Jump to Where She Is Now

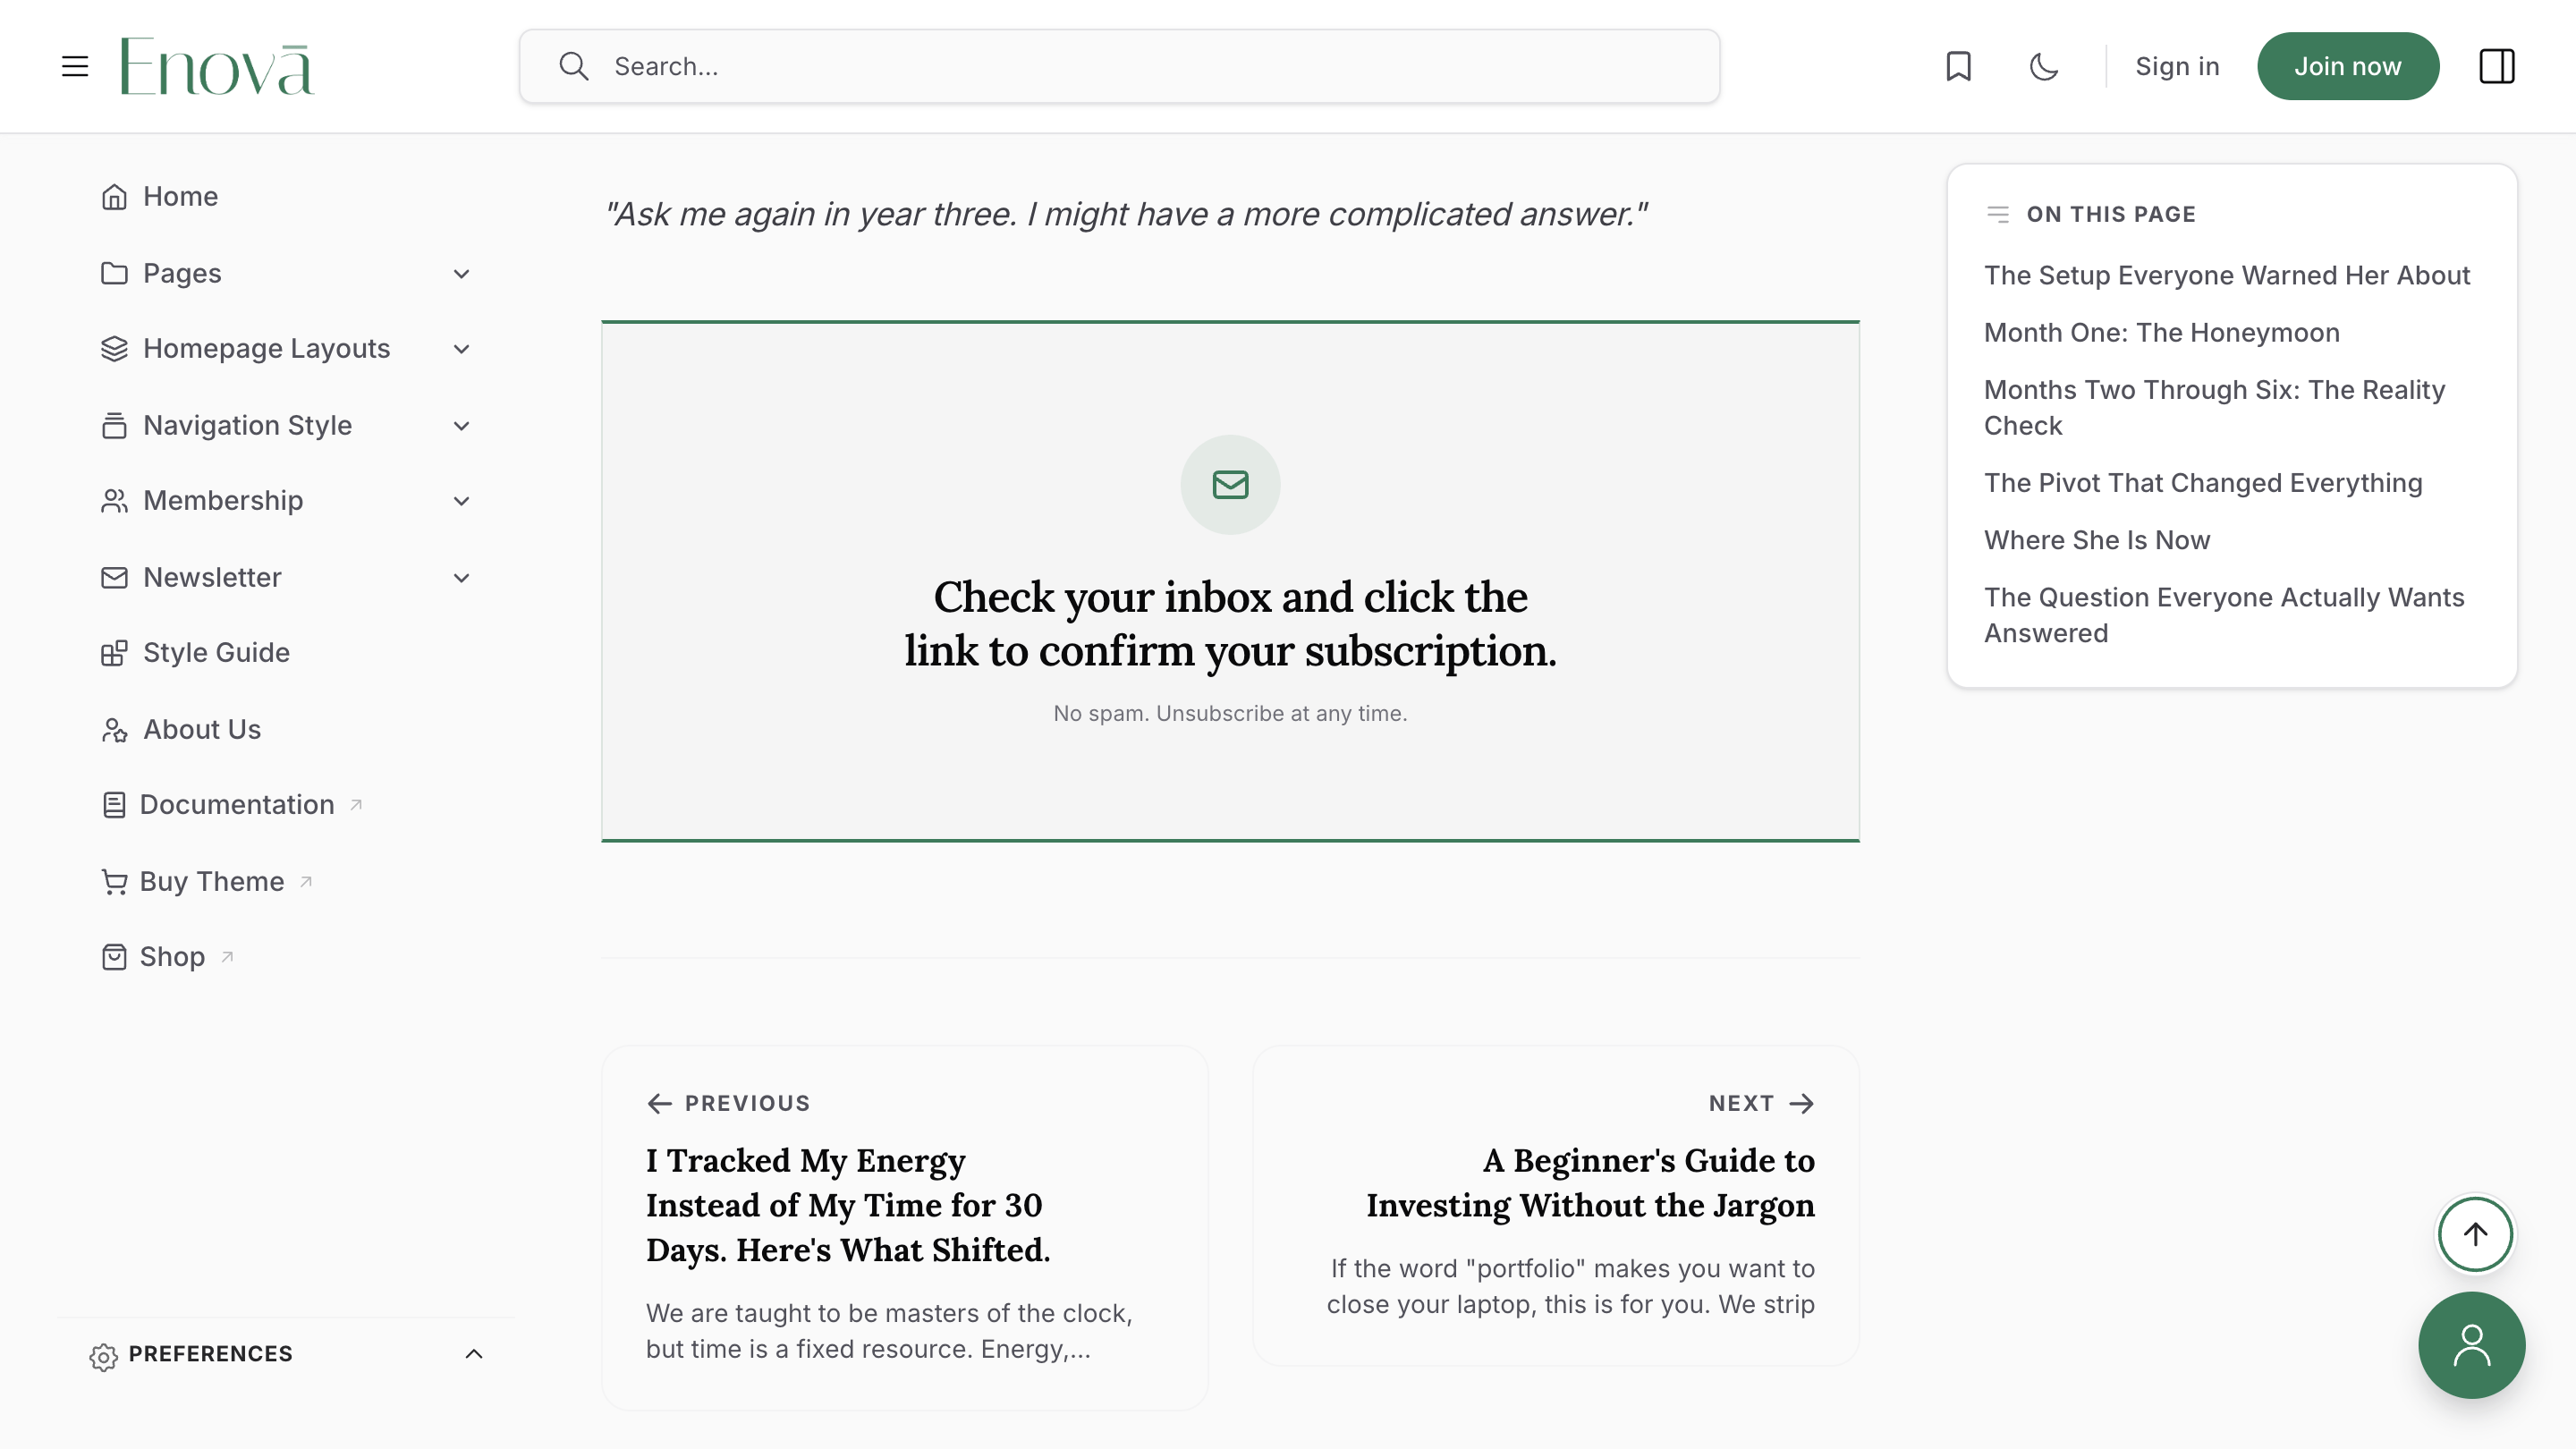(x=2097, y=540)
